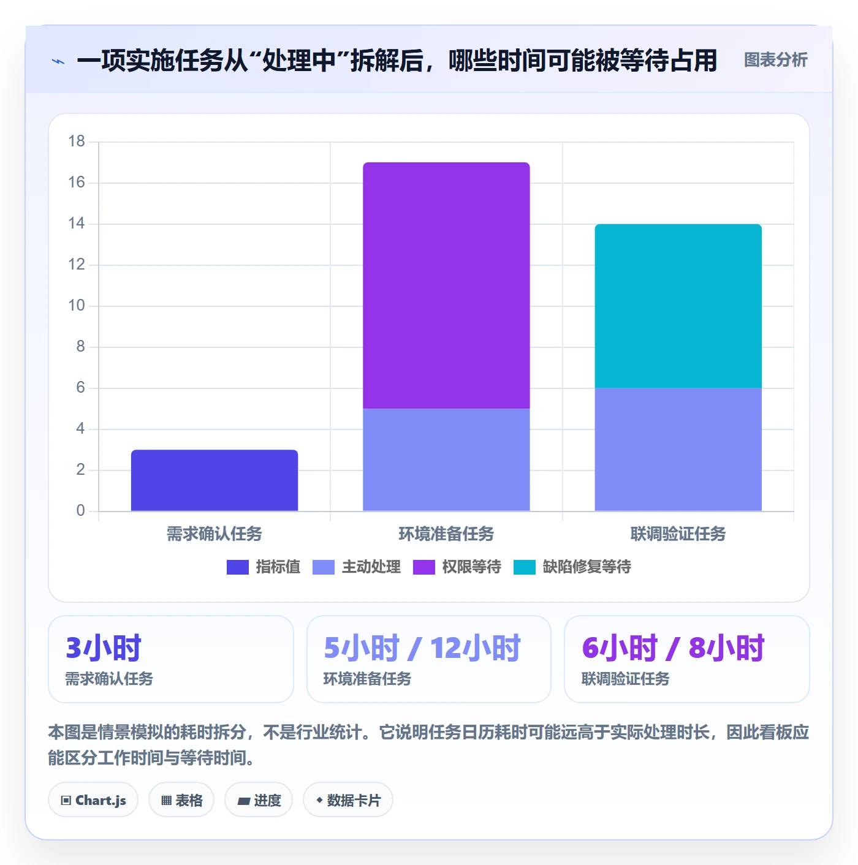Select the purple 权限等待 bar segment
The width and height of the screenshot is (858, 865).
446,285
